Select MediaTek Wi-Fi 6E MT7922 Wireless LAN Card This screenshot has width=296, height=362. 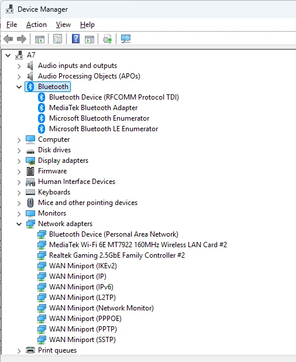pos(138,245)
